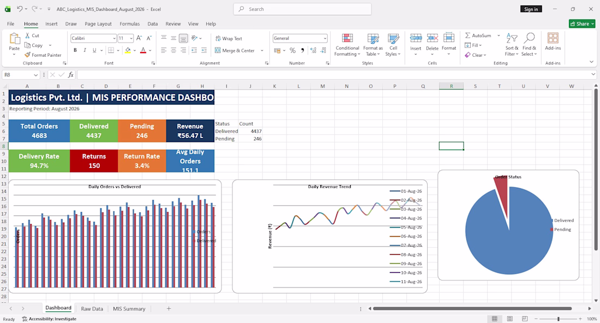Click the Copy icon
This screenshot has width=600, height=323.
click(x=28, y=45)
